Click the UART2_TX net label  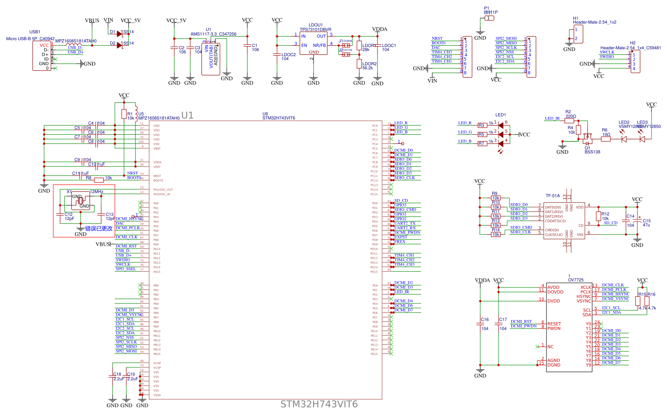[x=405, y=223]
